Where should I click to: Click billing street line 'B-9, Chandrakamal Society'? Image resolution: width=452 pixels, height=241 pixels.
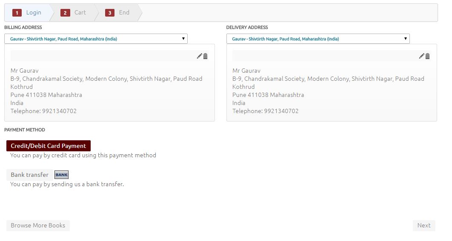(106, 79)
